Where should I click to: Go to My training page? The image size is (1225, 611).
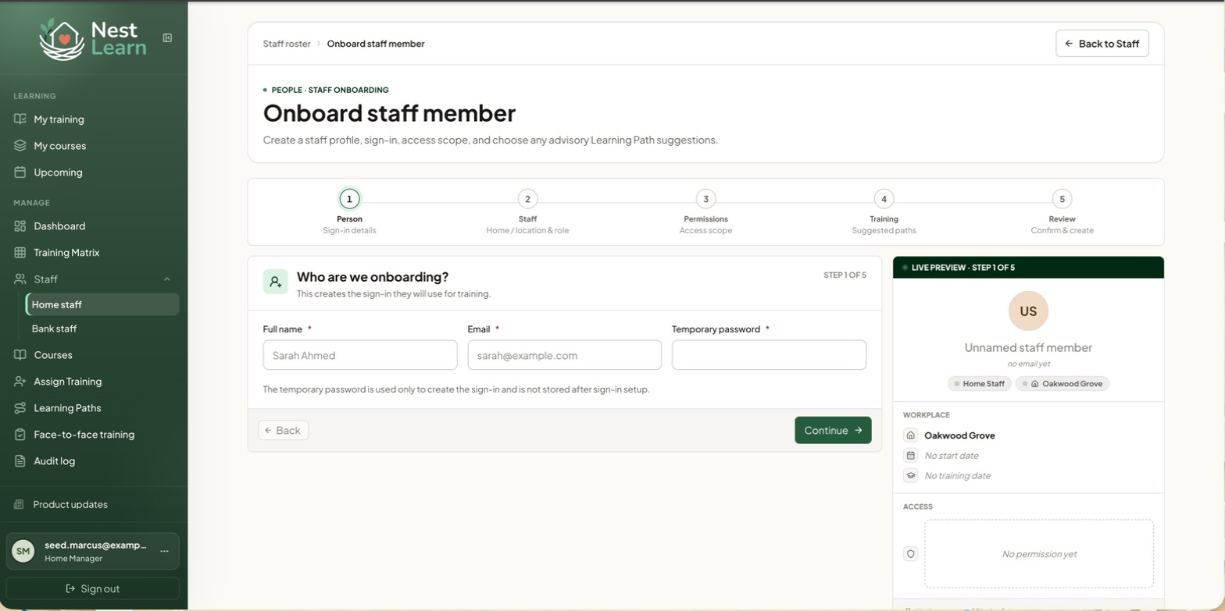pos(94,119)
